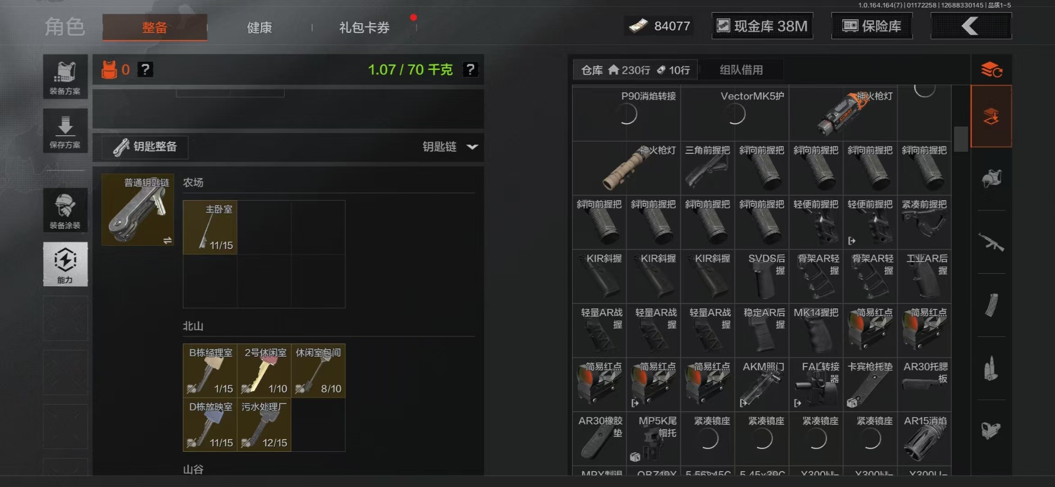Screen dimensions: 1055x487
Task: Filter warehouse by magazine category icon
Action: pyautogui.click(x=991, y=305)
